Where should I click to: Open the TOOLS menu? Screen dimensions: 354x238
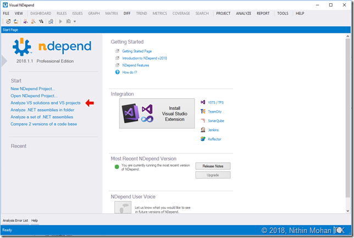click(x=283, y=13)
